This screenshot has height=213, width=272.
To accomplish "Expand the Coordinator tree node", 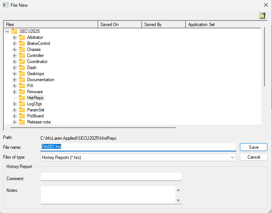I will point(15,62).
